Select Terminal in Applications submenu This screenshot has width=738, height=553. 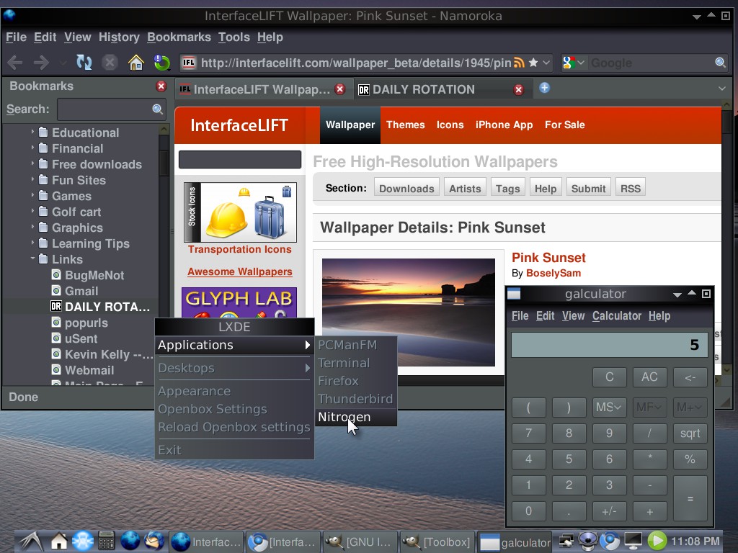pyautogui.click(x=356, y=363)
